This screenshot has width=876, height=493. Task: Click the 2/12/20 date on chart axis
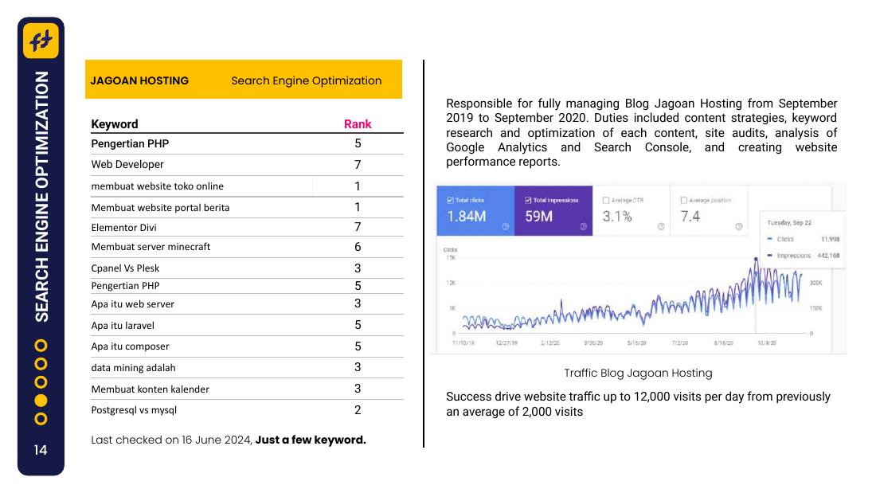pos(549,342)
